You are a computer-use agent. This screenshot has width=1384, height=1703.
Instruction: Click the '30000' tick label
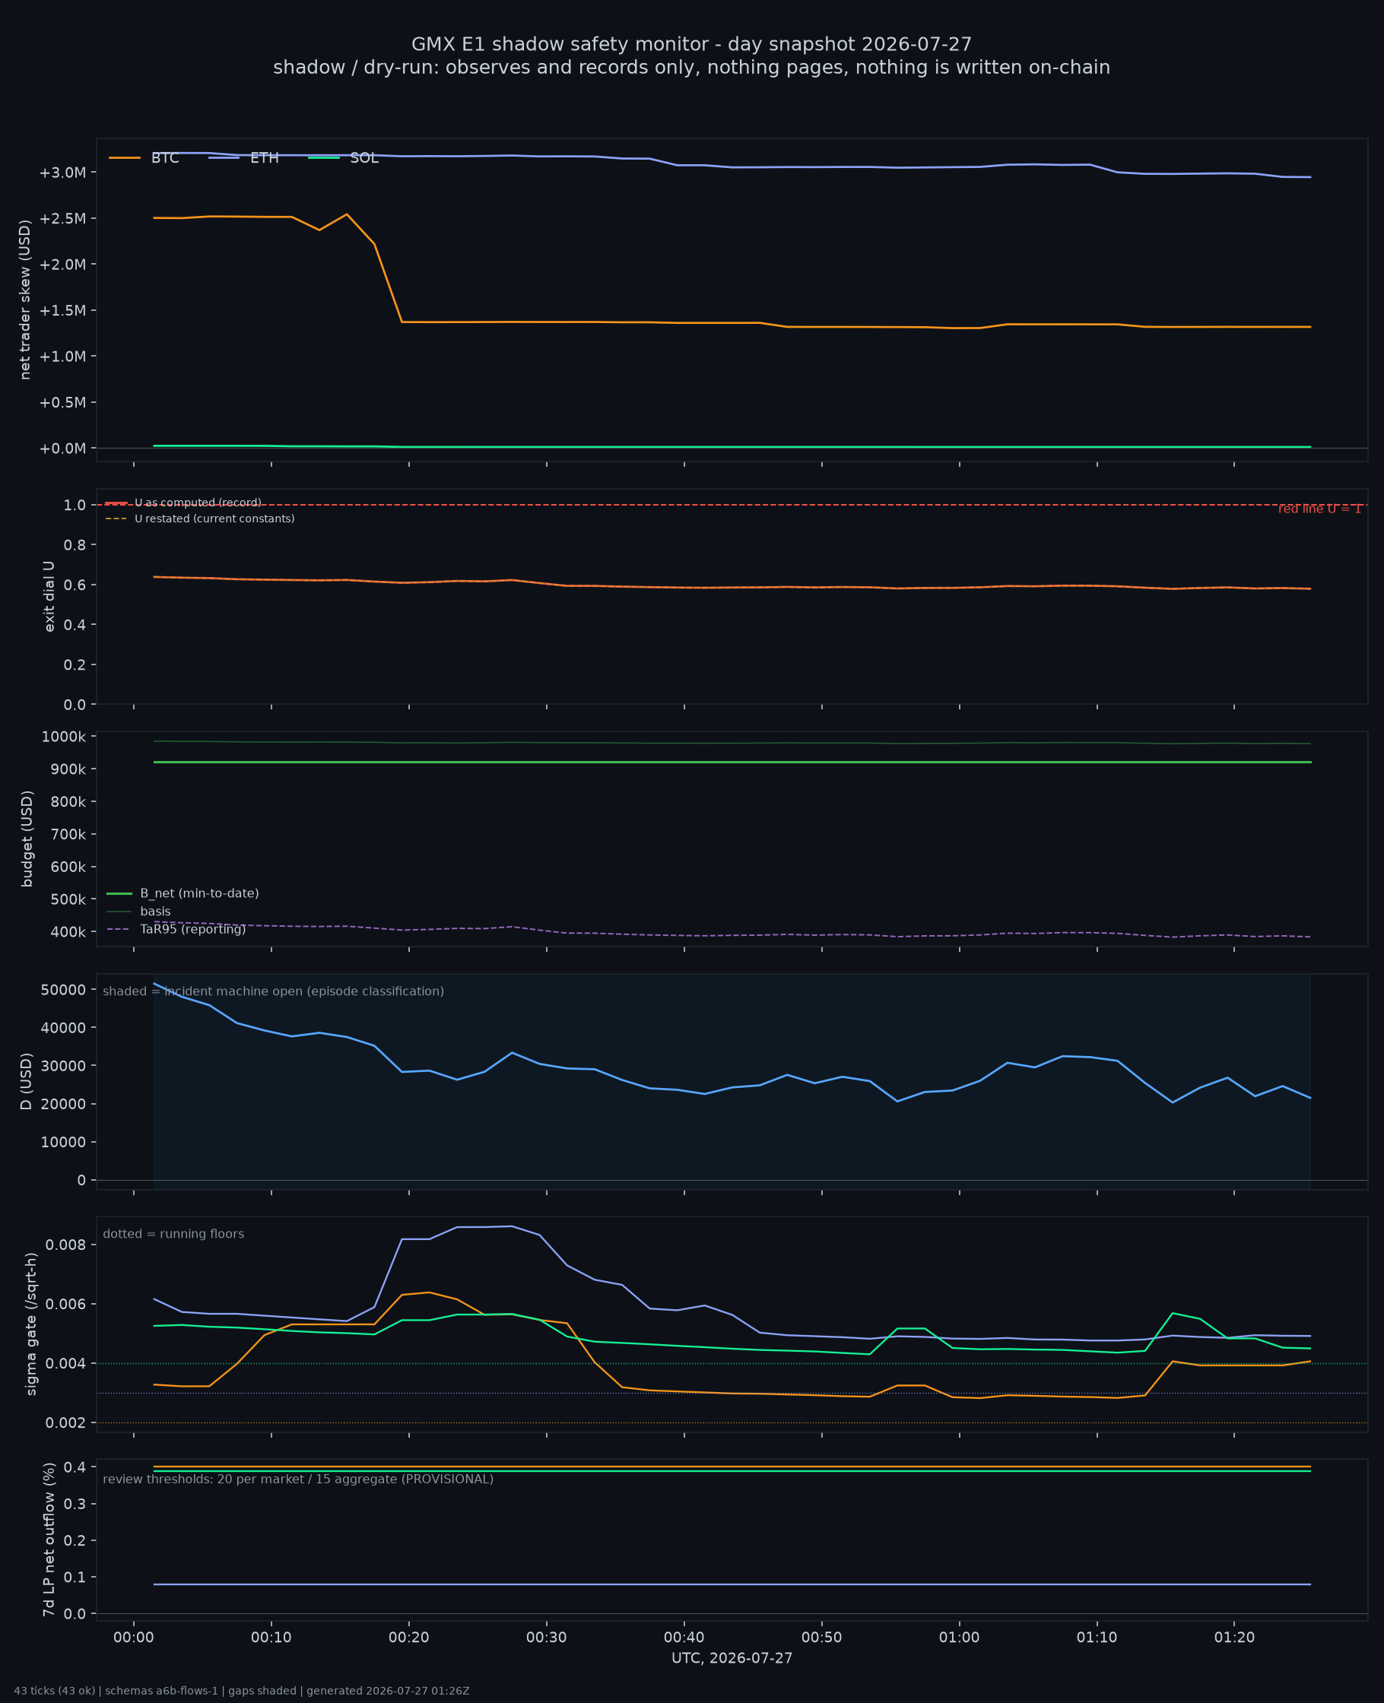click(x=63, y=1066)
